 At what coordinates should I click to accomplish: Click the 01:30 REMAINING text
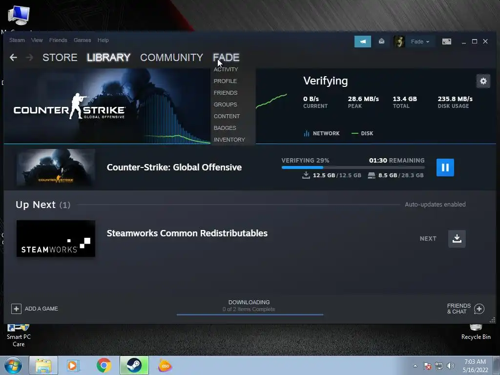[396, 160]
